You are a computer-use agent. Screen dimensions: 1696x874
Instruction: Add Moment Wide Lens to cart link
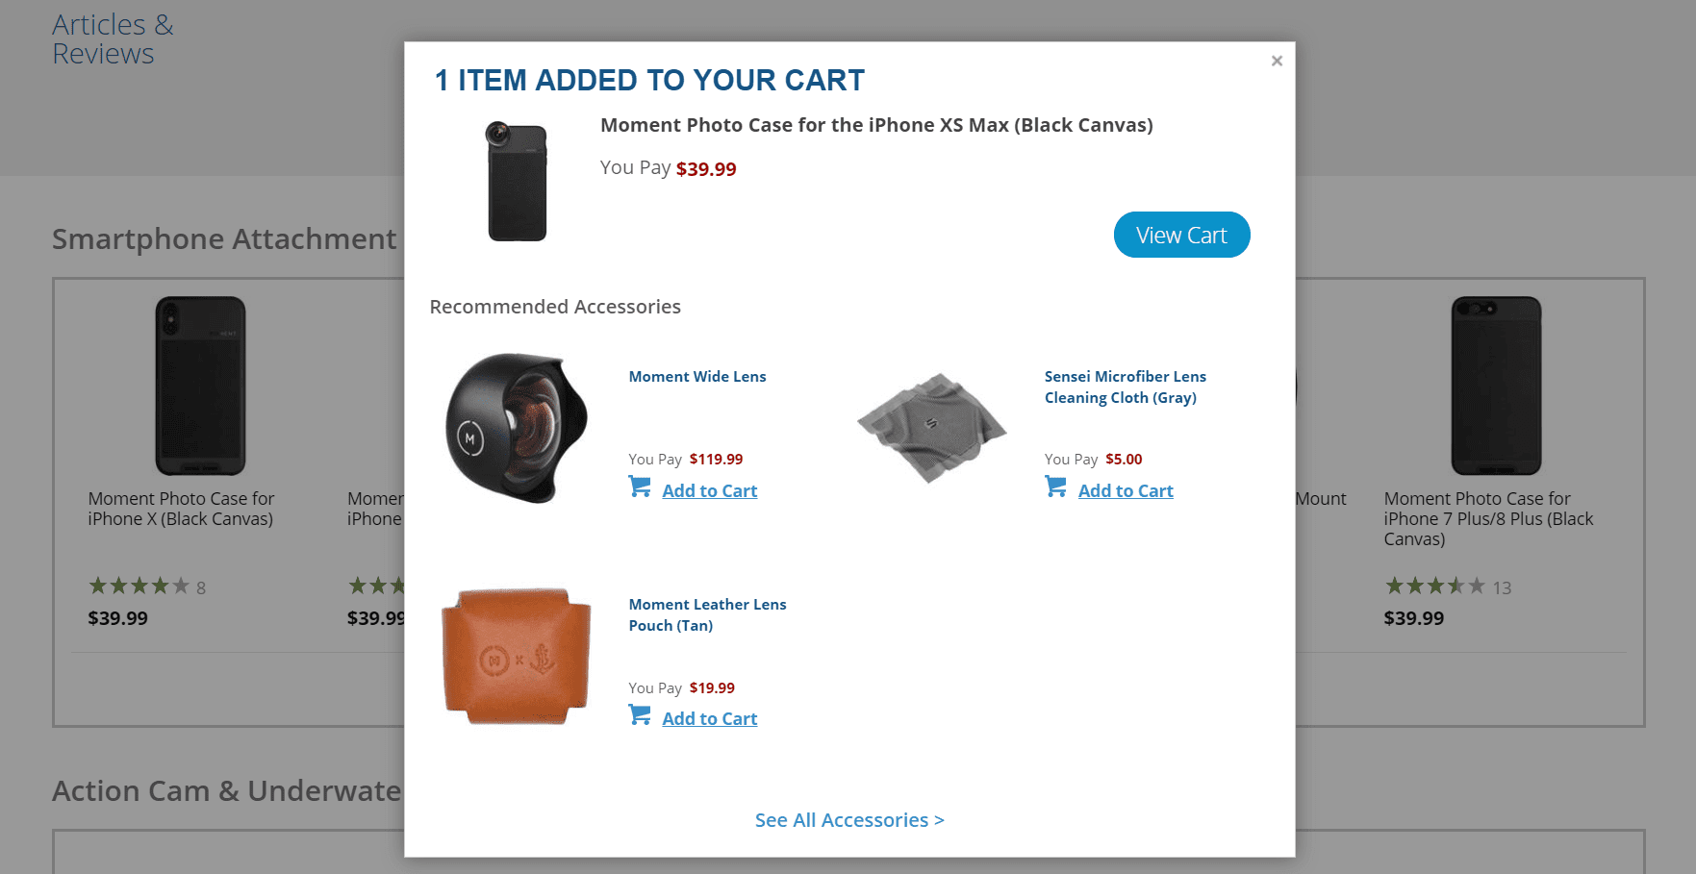[709, 490]
